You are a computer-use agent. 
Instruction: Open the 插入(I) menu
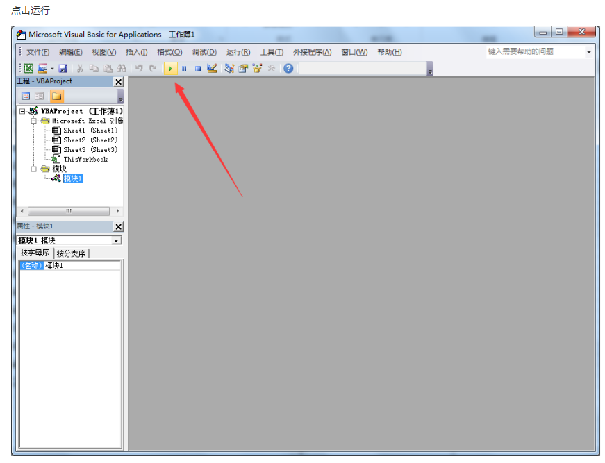(136, 52)
